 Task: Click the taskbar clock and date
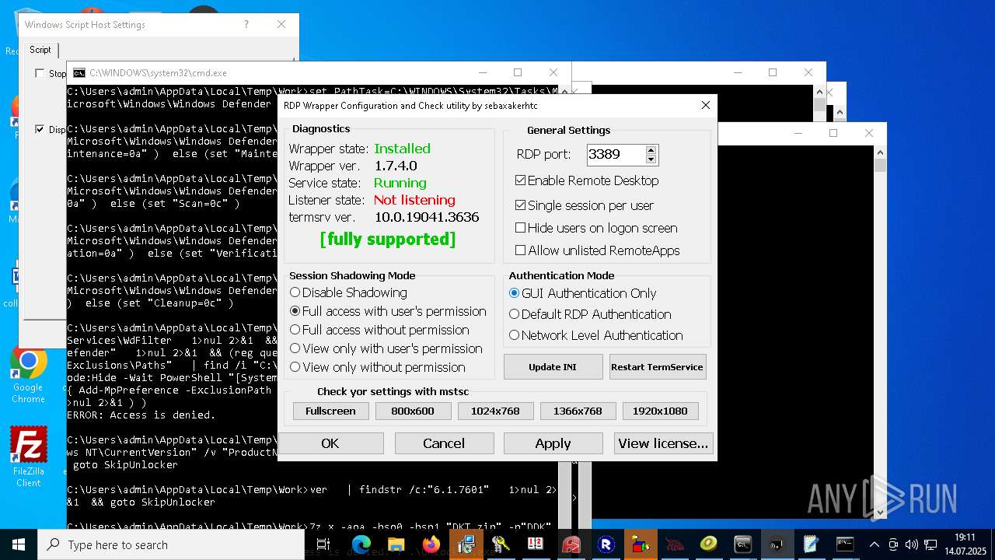click(x=965, y=544)
